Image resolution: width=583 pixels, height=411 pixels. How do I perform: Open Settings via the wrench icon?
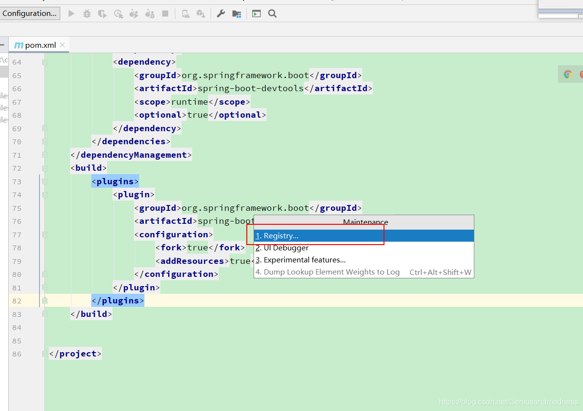[x=221, y=14]
